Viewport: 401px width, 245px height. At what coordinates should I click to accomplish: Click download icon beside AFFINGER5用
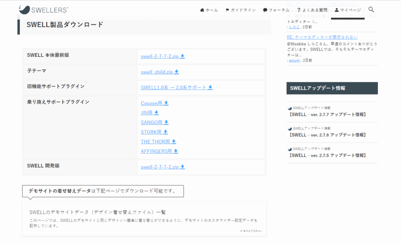[x=176, y=151]
